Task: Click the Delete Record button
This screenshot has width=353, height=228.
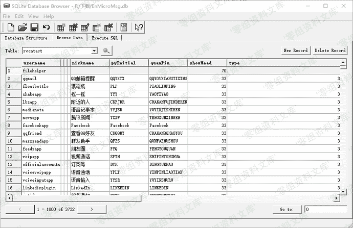Action: pos(329,50)
